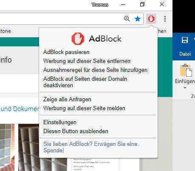Click the AdBlock logo in popup header
This screenshot has height=171, width=195.
point(96,39)
